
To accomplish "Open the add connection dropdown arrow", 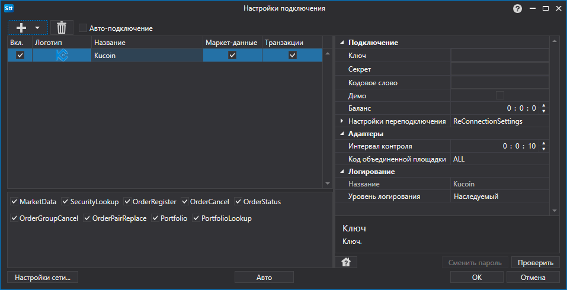I will point(37,28).
